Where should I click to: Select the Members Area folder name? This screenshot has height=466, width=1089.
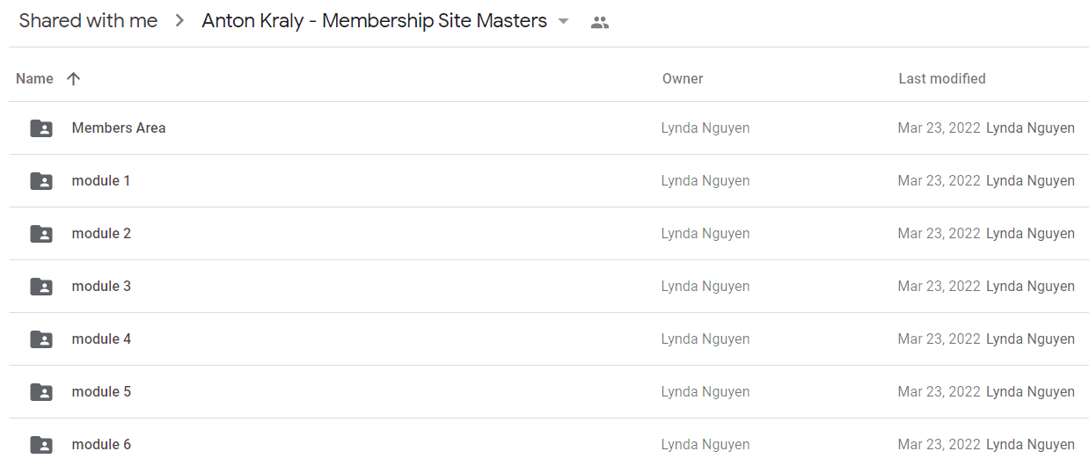coord(119,127)
